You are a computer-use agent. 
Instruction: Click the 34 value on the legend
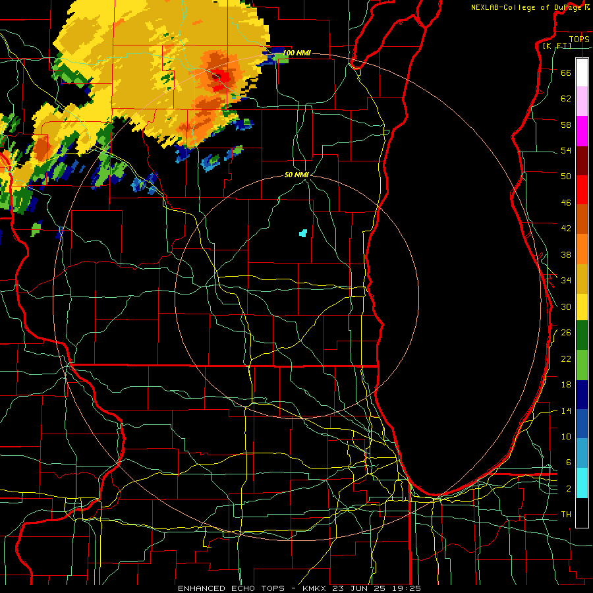(x=566, y=280)
